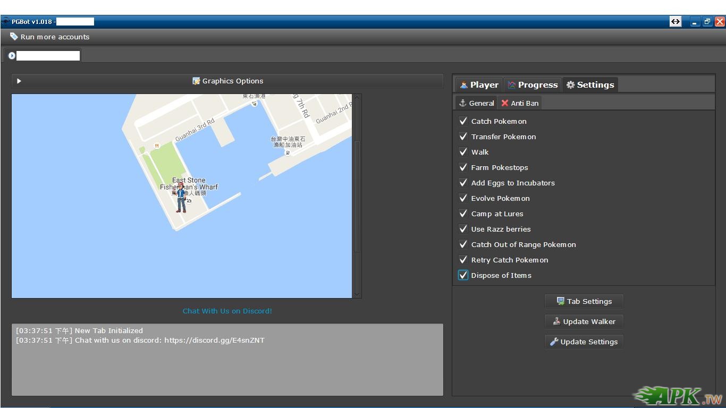The width and height of the screenshot is (726, 408).
Task: Expand the Graphics Options triangle
Action: [x=19, y=81]
